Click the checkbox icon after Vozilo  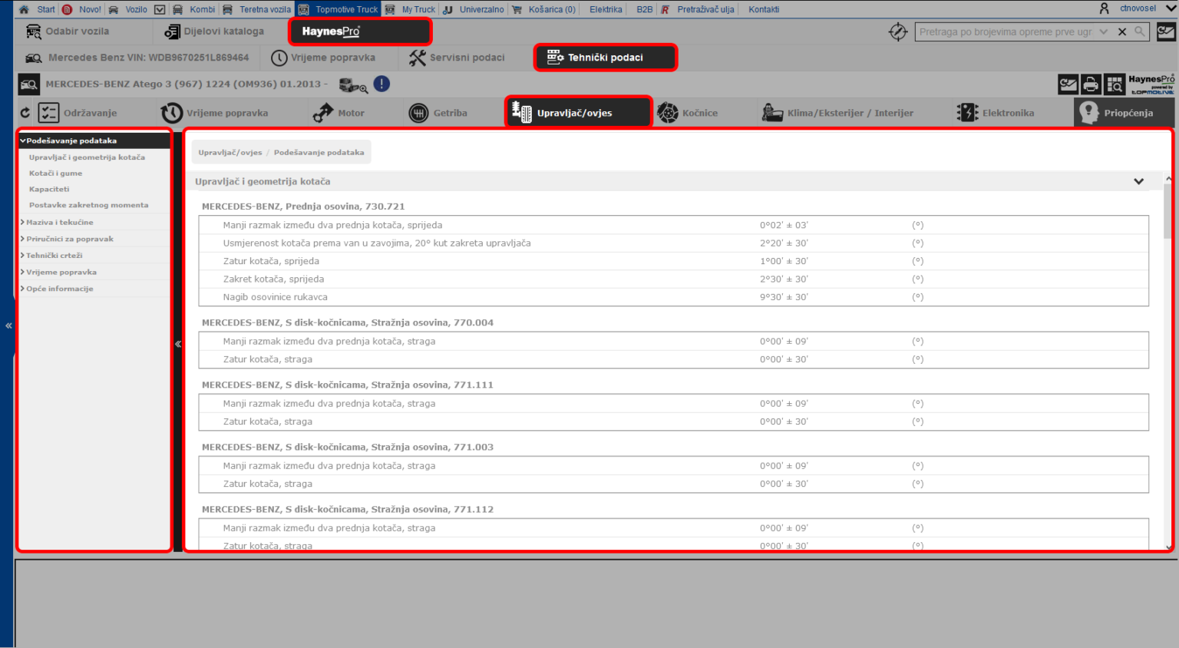click(x=160, y=9)
